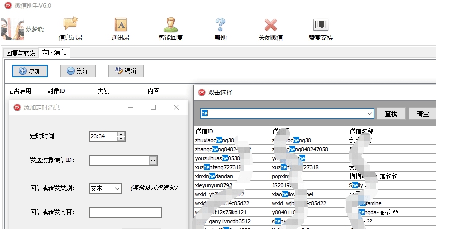This screenshot has height=229, width=450.
Task: Switch to 回复与转发 tab
Action: click(21, 53)
